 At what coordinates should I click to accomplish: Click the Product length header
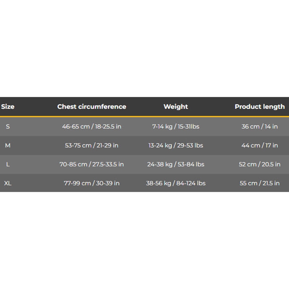(260, 107)
